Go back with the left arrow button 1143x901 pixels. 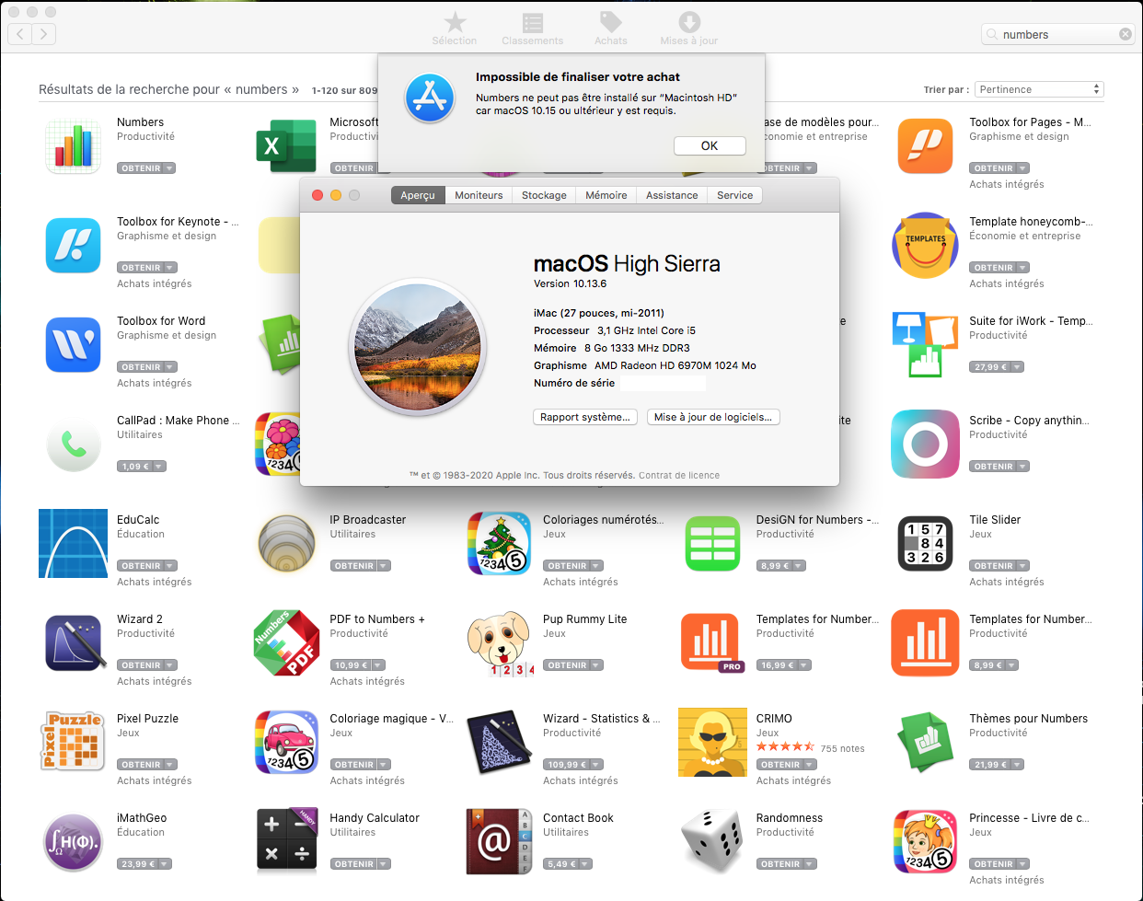coord(19,34)
